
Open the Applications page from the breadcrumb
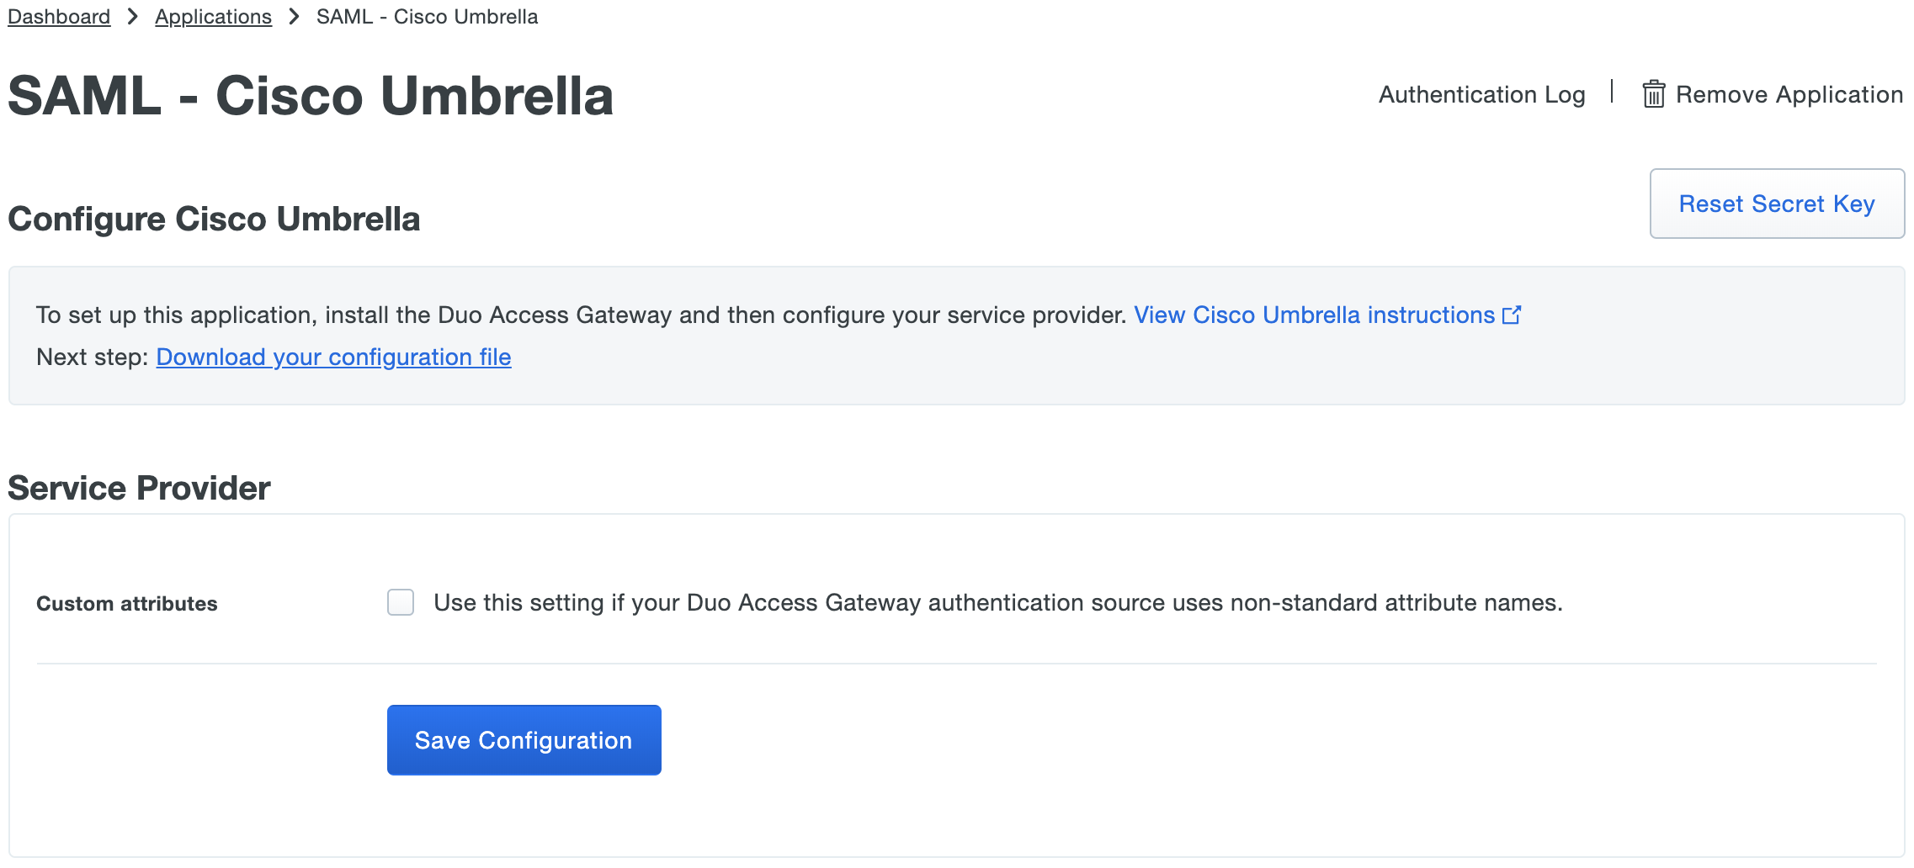click(213, 16)
